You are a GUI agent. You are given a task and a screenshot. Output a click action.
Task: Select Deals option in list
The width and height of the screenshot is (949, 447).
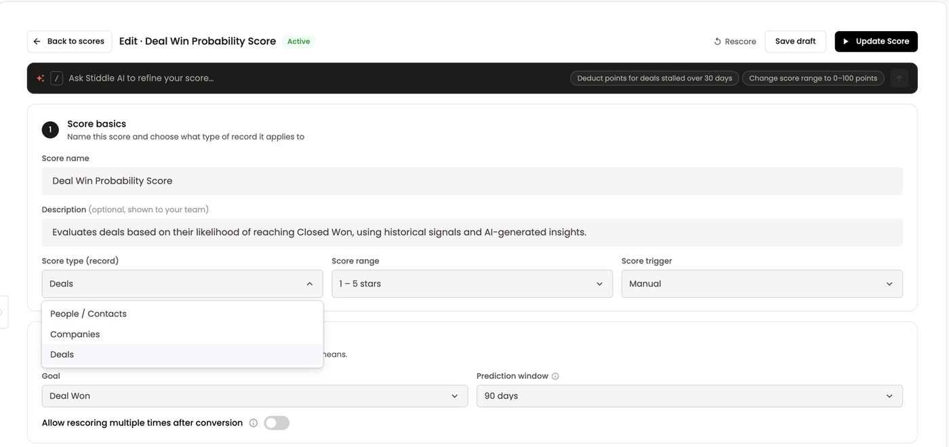[x=182, y=354]
